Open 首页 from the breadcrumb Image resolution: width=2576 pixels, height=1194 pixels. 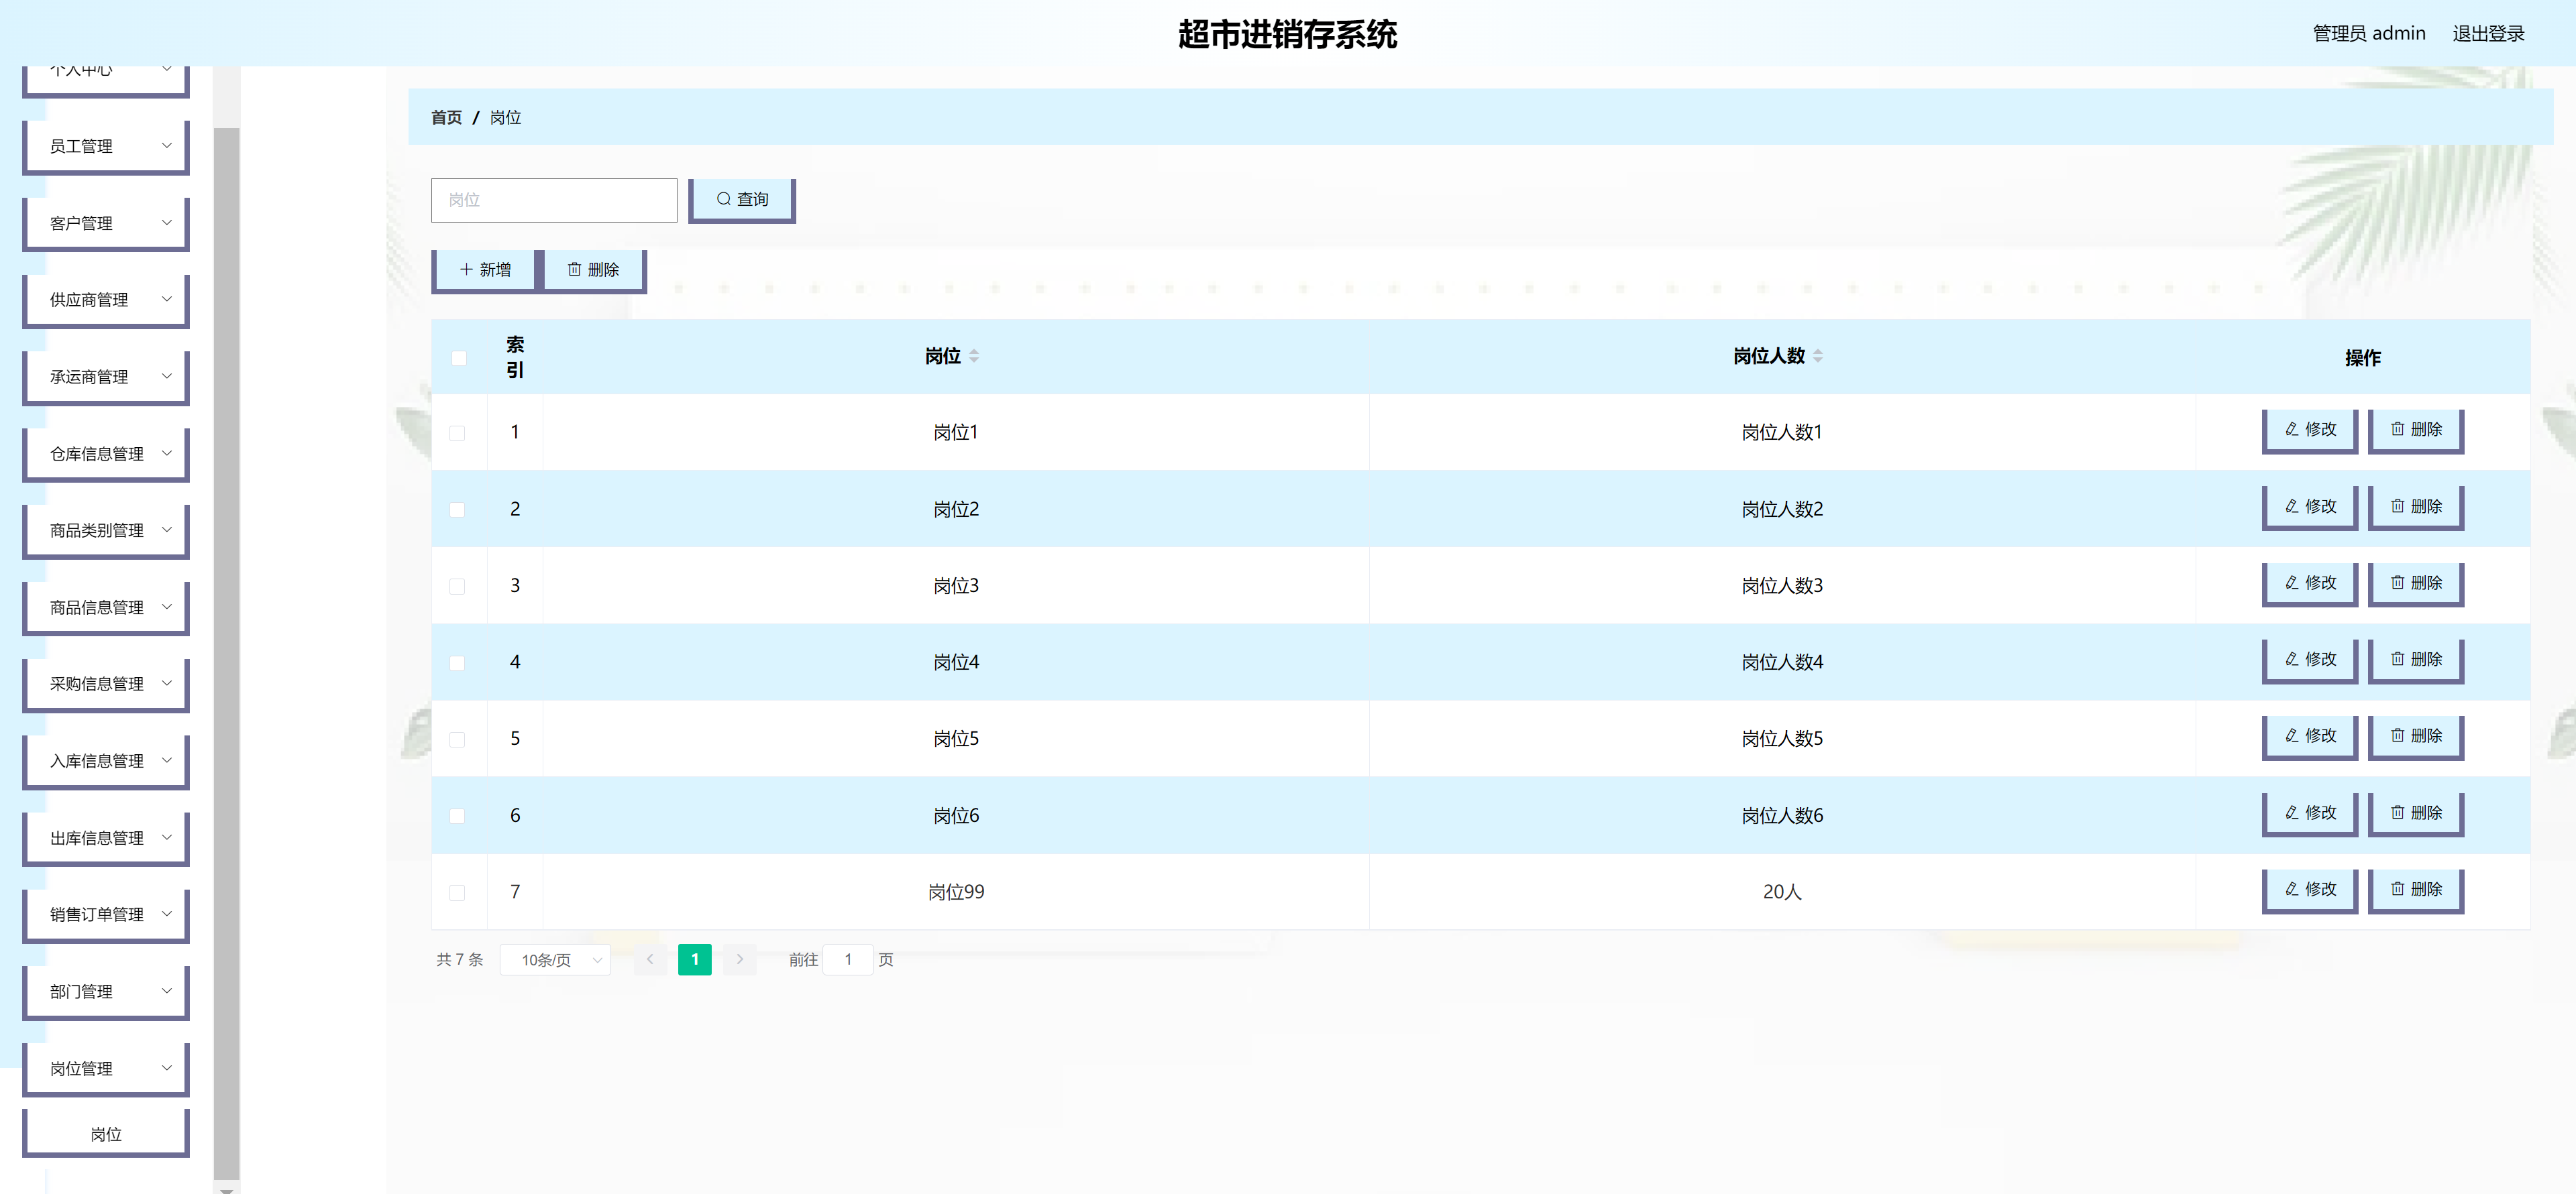point(446,117)
